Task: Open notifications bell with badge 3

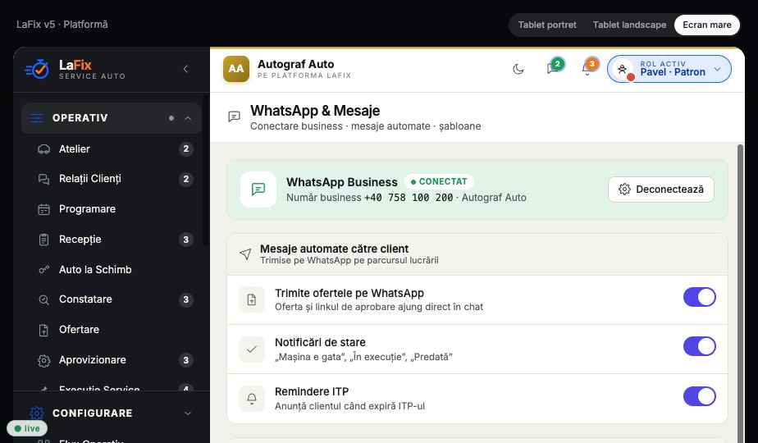Action: 589,67
